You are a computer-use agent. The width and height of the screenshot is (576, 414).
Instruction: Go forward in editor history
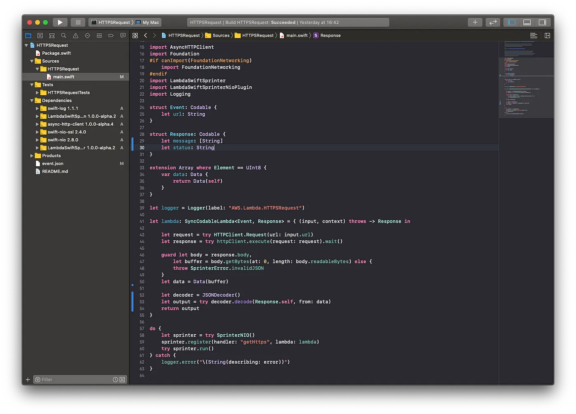pyautogui.click(x=155, y=36)
